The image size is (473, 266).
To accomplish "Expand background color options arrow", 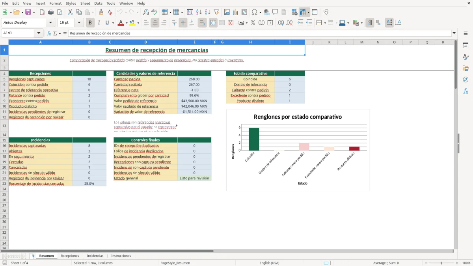I will point(138,23).
